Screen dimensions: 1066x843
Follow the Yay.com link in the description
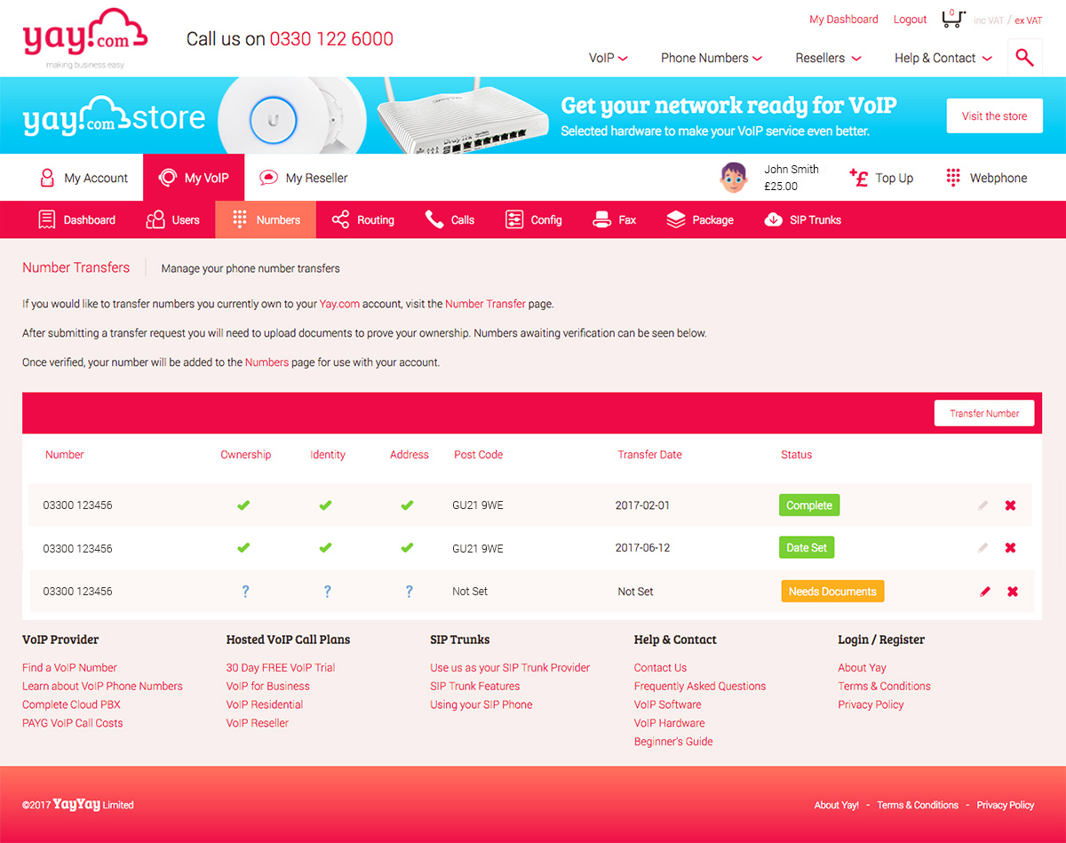(x=339, y=304)
